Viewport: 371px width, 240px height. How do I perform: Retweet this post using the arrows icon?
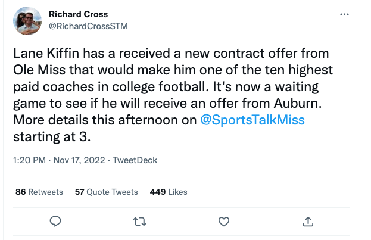139,222
